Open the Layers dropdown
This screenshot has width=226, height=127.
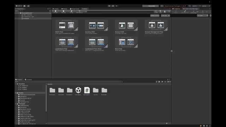pos(196,6)
